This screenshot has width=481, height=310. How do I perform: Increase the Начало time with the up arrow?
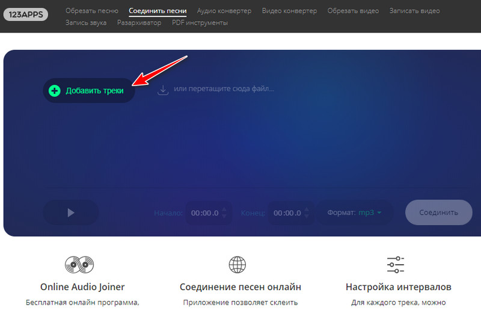(x=224, y=209)
